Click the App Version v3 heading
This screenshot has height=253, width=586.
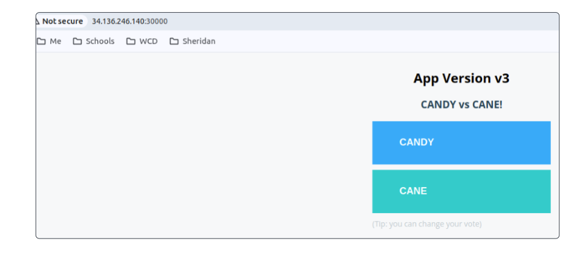pos(461,78)
